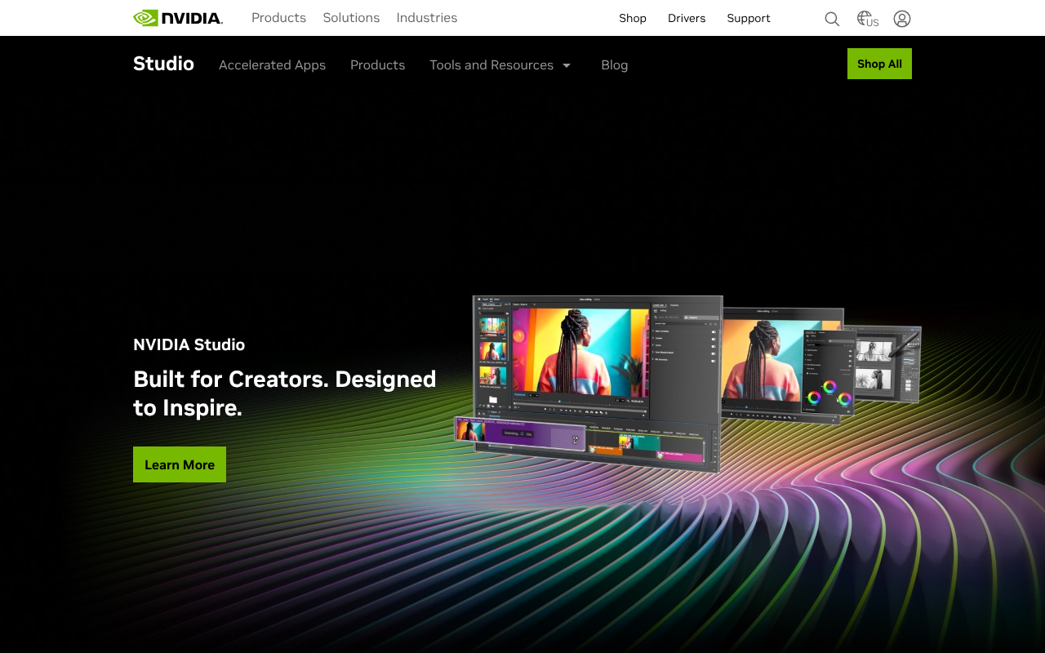This screenshot has height=653, width=1045.
Task: Click the Learn More button
Action: point(180,464)
